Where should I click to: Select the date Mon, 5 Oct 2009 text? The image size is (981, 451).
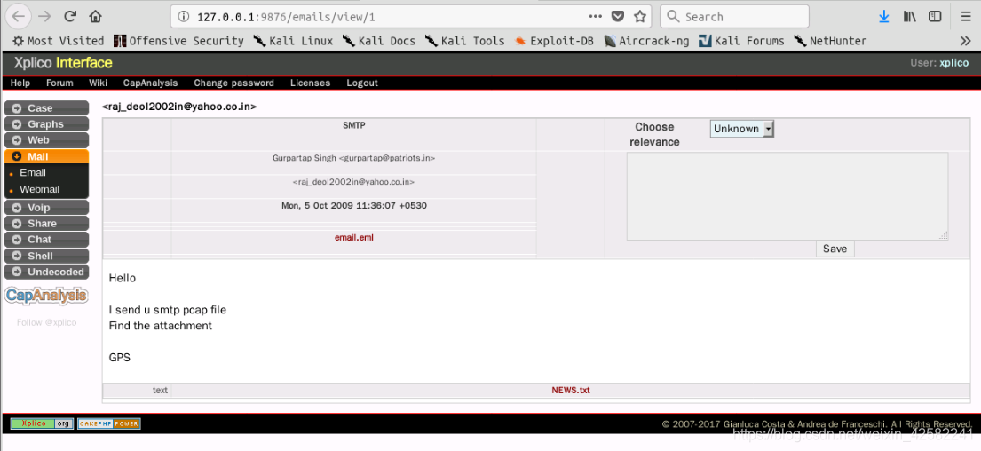pos(354,205)
